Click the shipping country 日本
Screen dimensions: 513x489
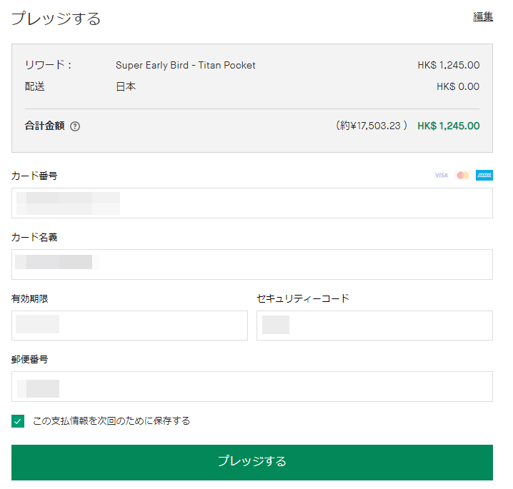coord(126,86)
